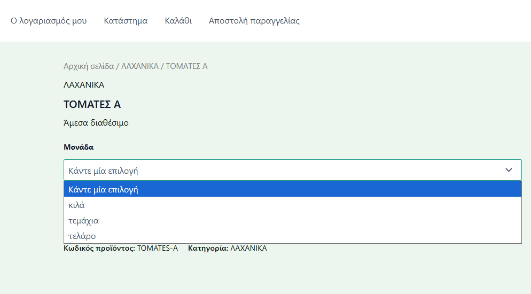This screenshot has height=294, width=531.
Task: Choose κιλά from the unit list
Action: coord(77,205)
